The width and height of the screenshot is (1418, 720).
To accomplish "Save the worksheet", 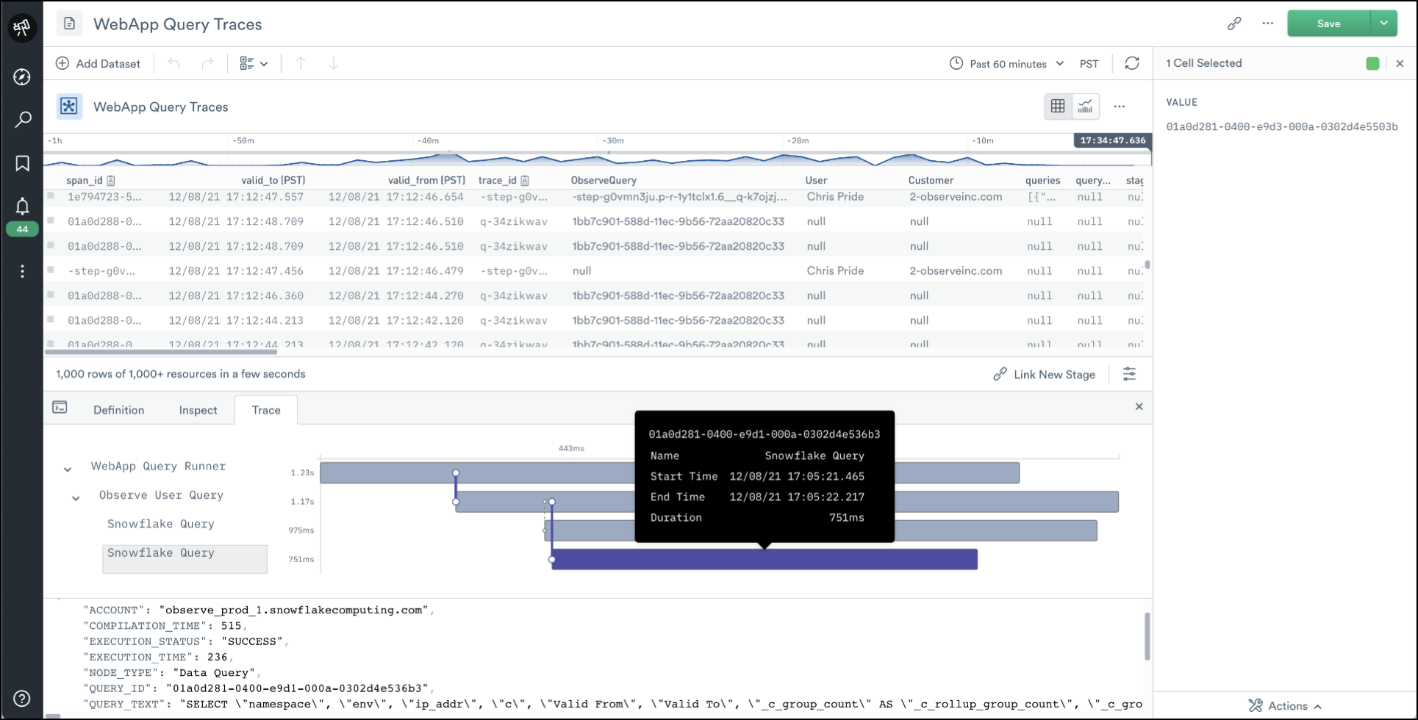I will coord(1328,24).
